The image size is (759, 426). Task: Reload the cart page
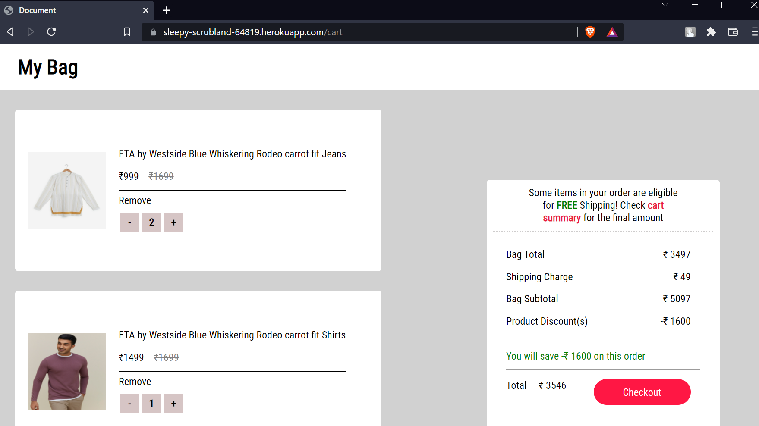pyautogui.click(x=51, y=32)
